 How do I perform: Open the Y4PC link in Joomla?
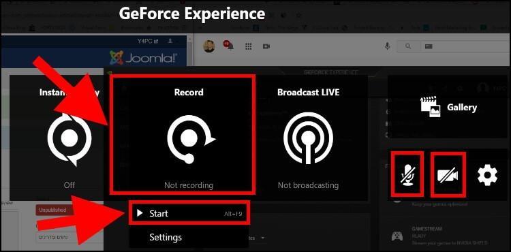pos(148,42)
